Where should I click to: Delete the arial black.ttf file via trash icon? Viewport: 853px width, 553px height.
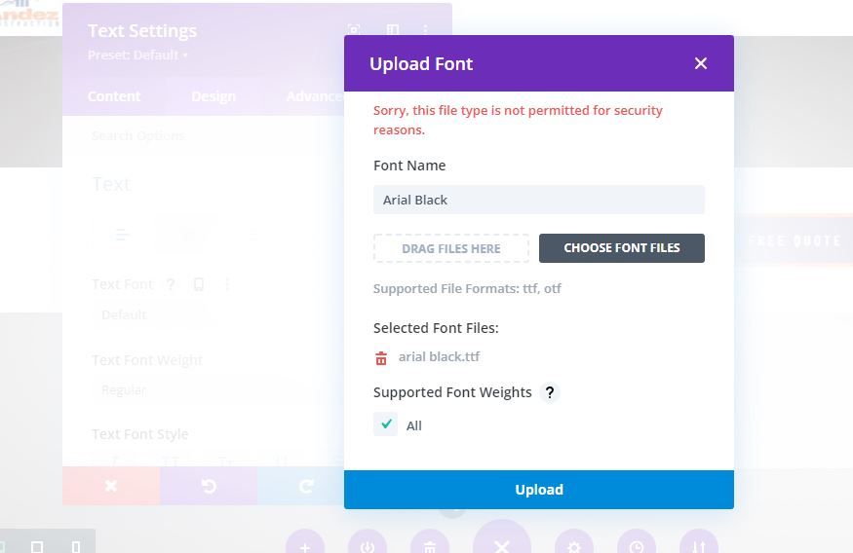coord(381,358)
